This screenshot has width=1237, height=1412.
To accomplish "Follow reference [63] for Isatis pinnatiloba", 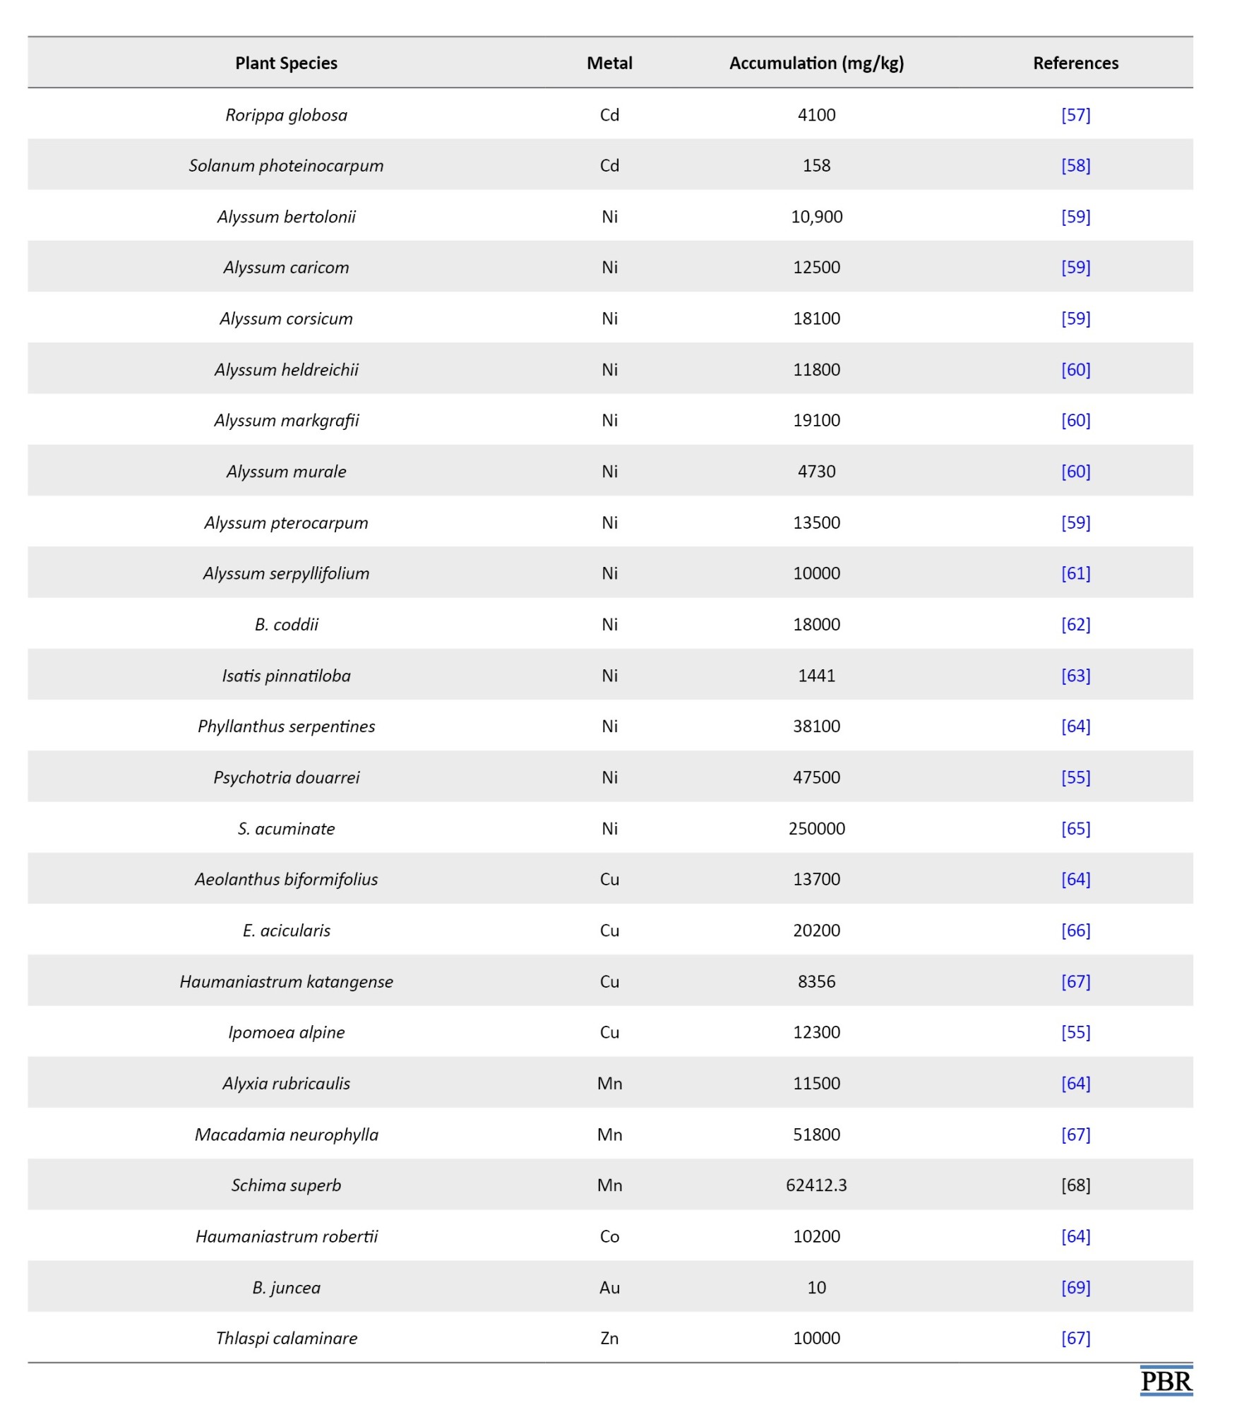I will (1075, 676).
